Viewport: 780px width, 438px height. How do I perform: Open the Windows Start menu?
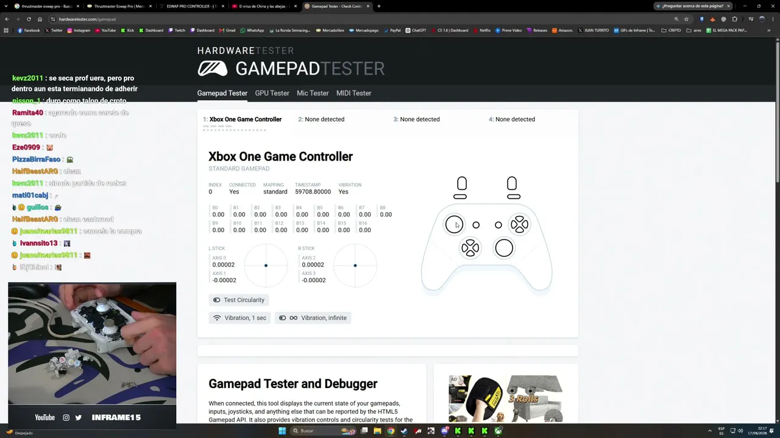pos(282,431)
